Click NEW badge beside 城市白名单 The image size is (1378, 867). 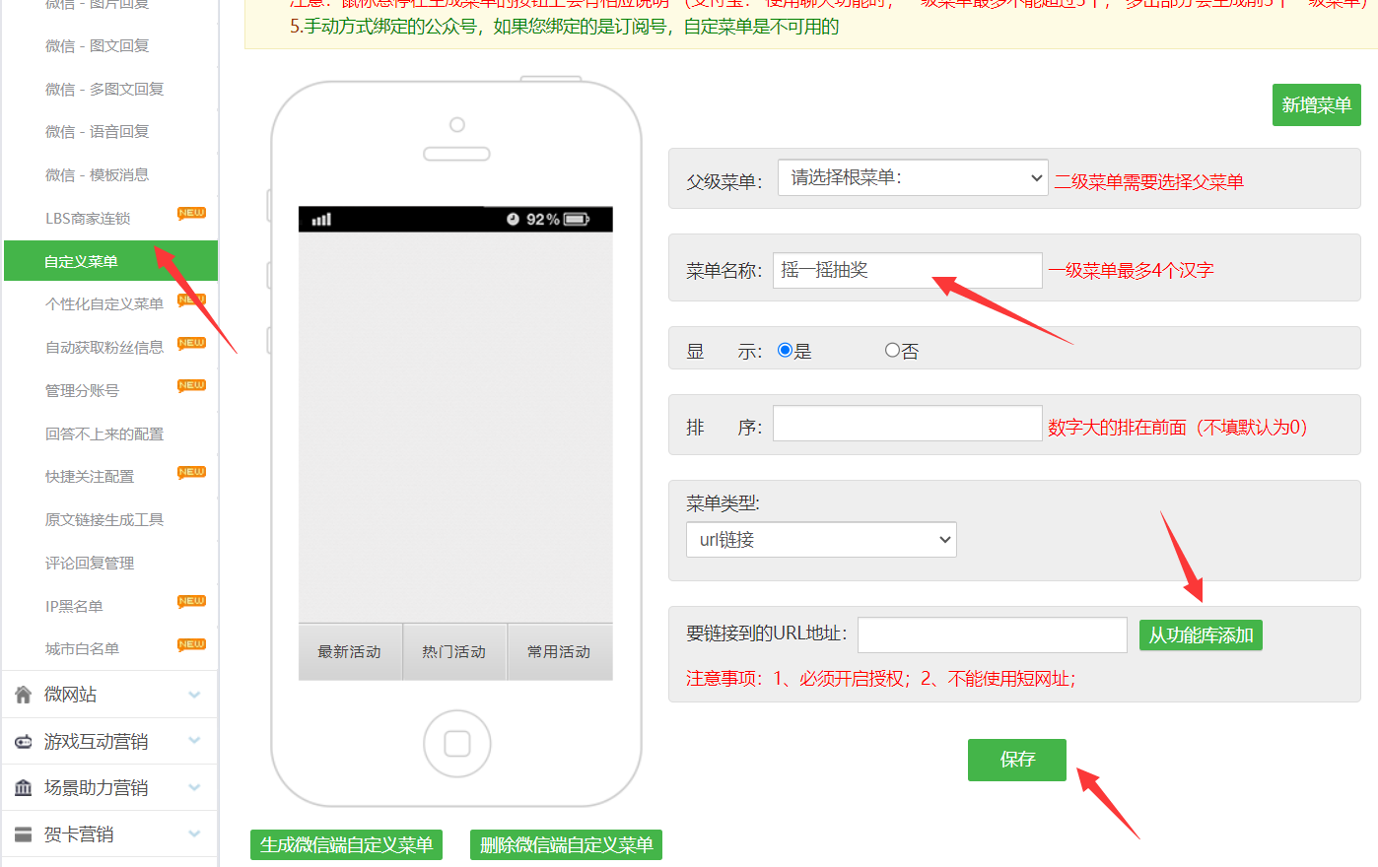(x=191, y=644)
